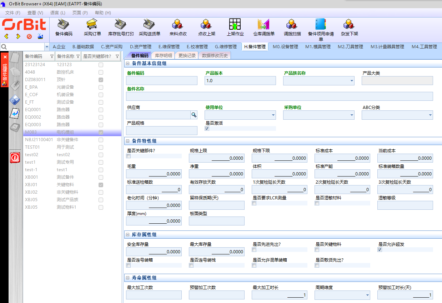The image size is (442, 303).
Task: Open search box dropdown arrow
Action: tap(47, 47)
